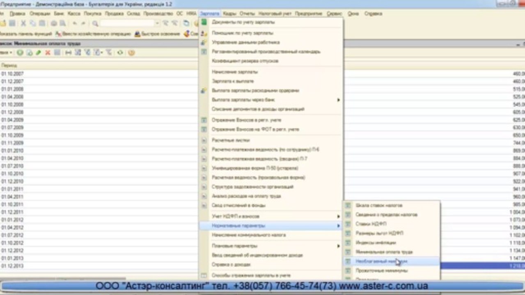Viewport: 525px width, 295px height.
Task: Open the Сервис menu
Action: pyautogui.click(x=335, y=14)
